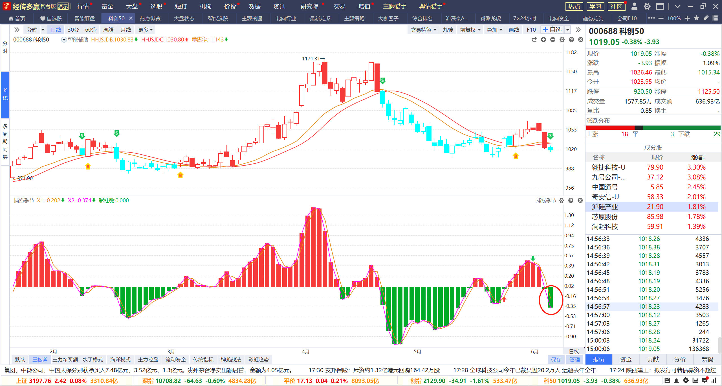Click the 学习 button in title bar
Image resolution: width=722 pixels, height=386 pixels.
pos(595,6)
